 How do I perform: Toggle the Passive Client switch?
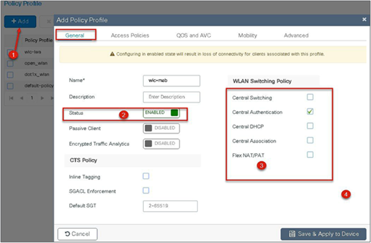pos(161,128)
